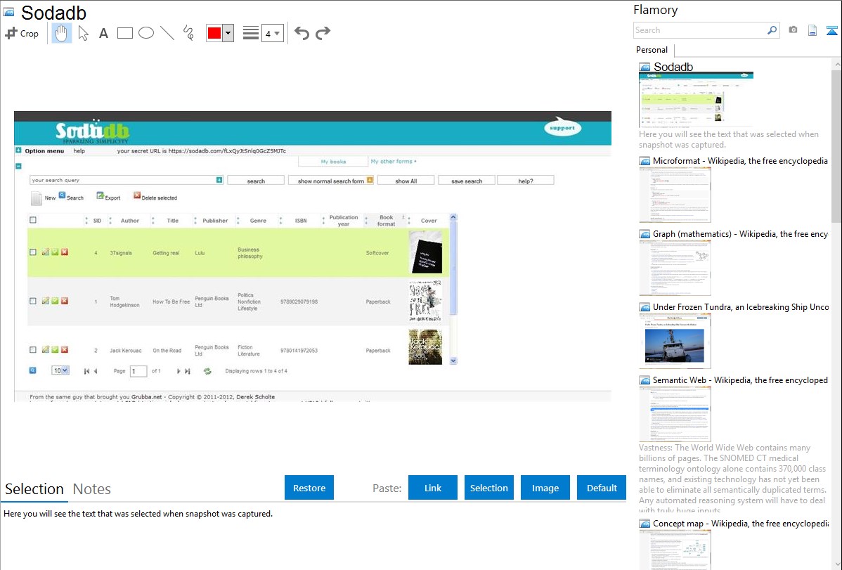Screen dimensions: 842x570
Task: Pick the rectangle shape tool
Action: (124, 33)
